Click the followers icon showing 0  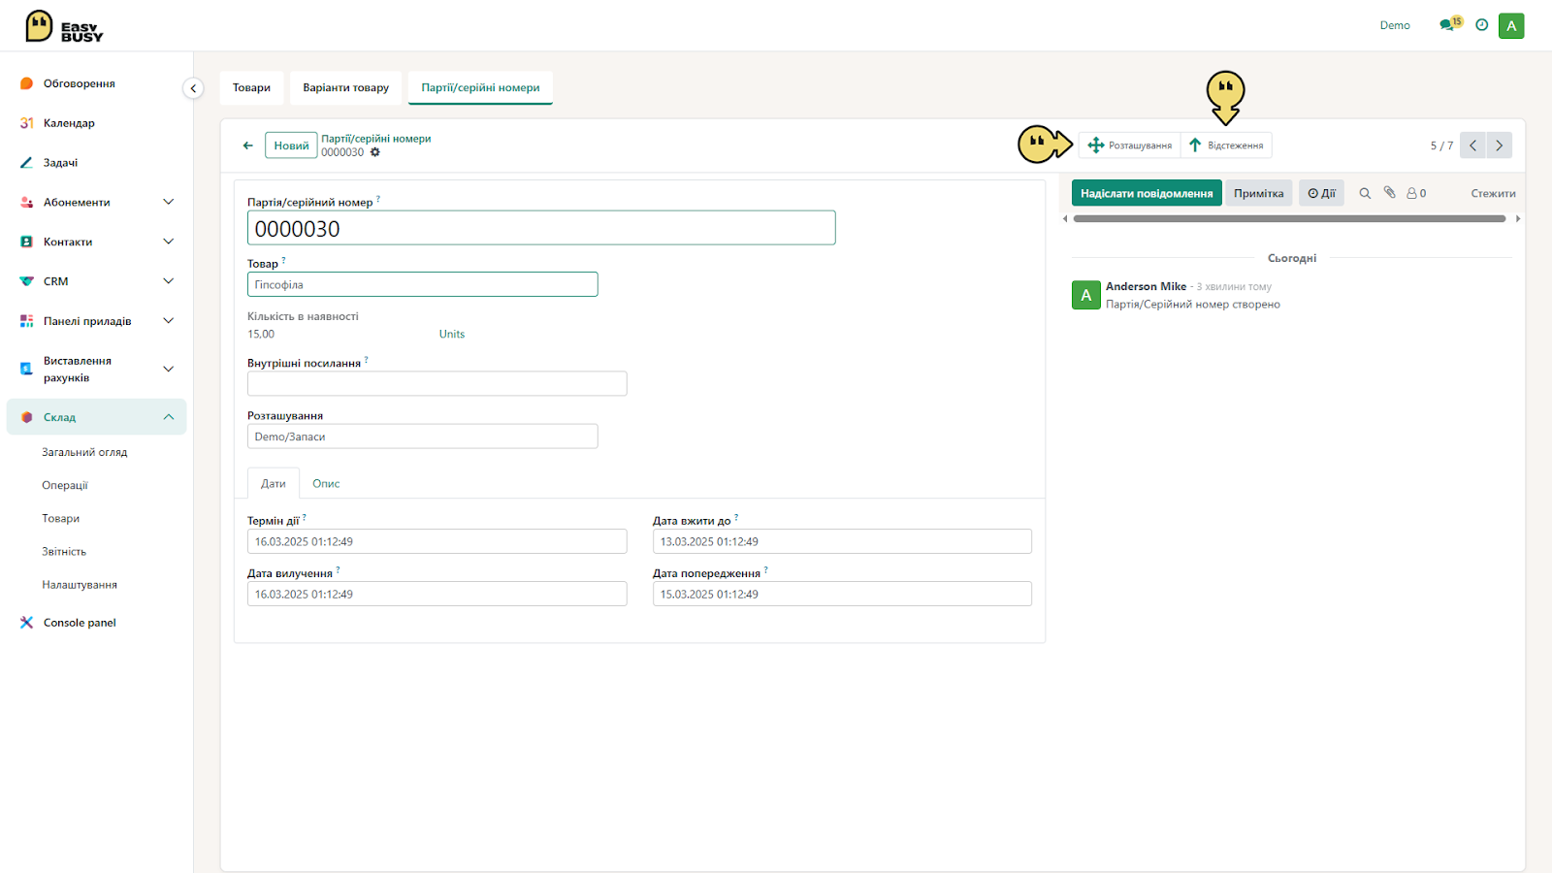[x=1416, y=193]
